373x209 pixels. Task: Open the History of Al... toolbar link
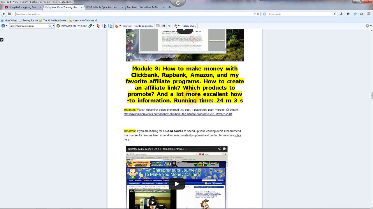pos(189,26)
